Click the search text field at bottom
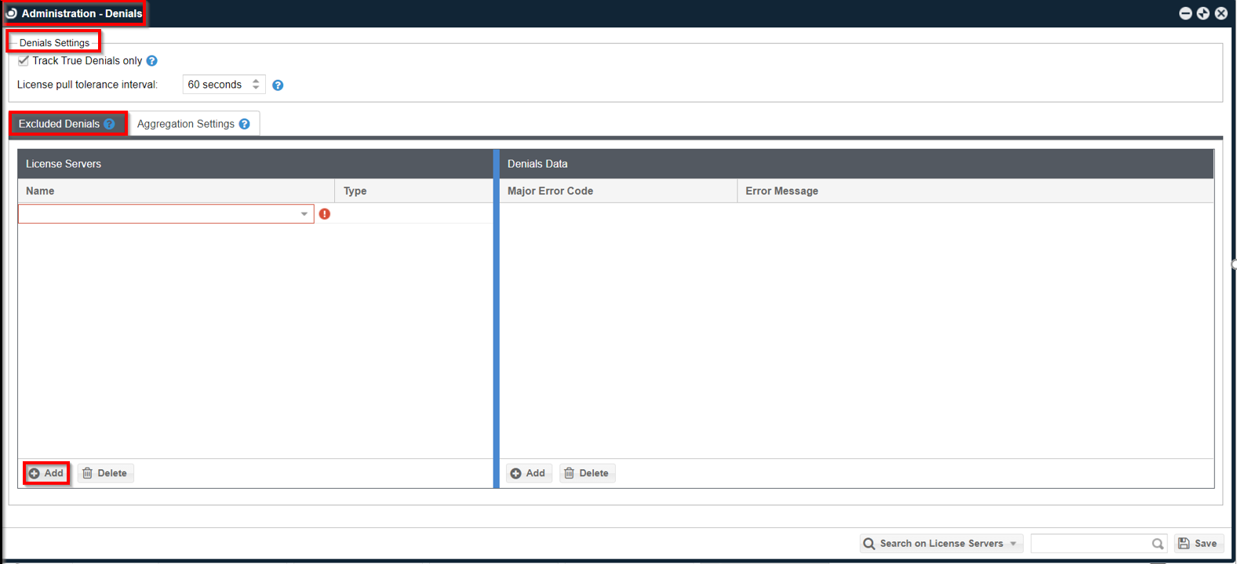The image size is (1237, 564). coord(1090,544)
